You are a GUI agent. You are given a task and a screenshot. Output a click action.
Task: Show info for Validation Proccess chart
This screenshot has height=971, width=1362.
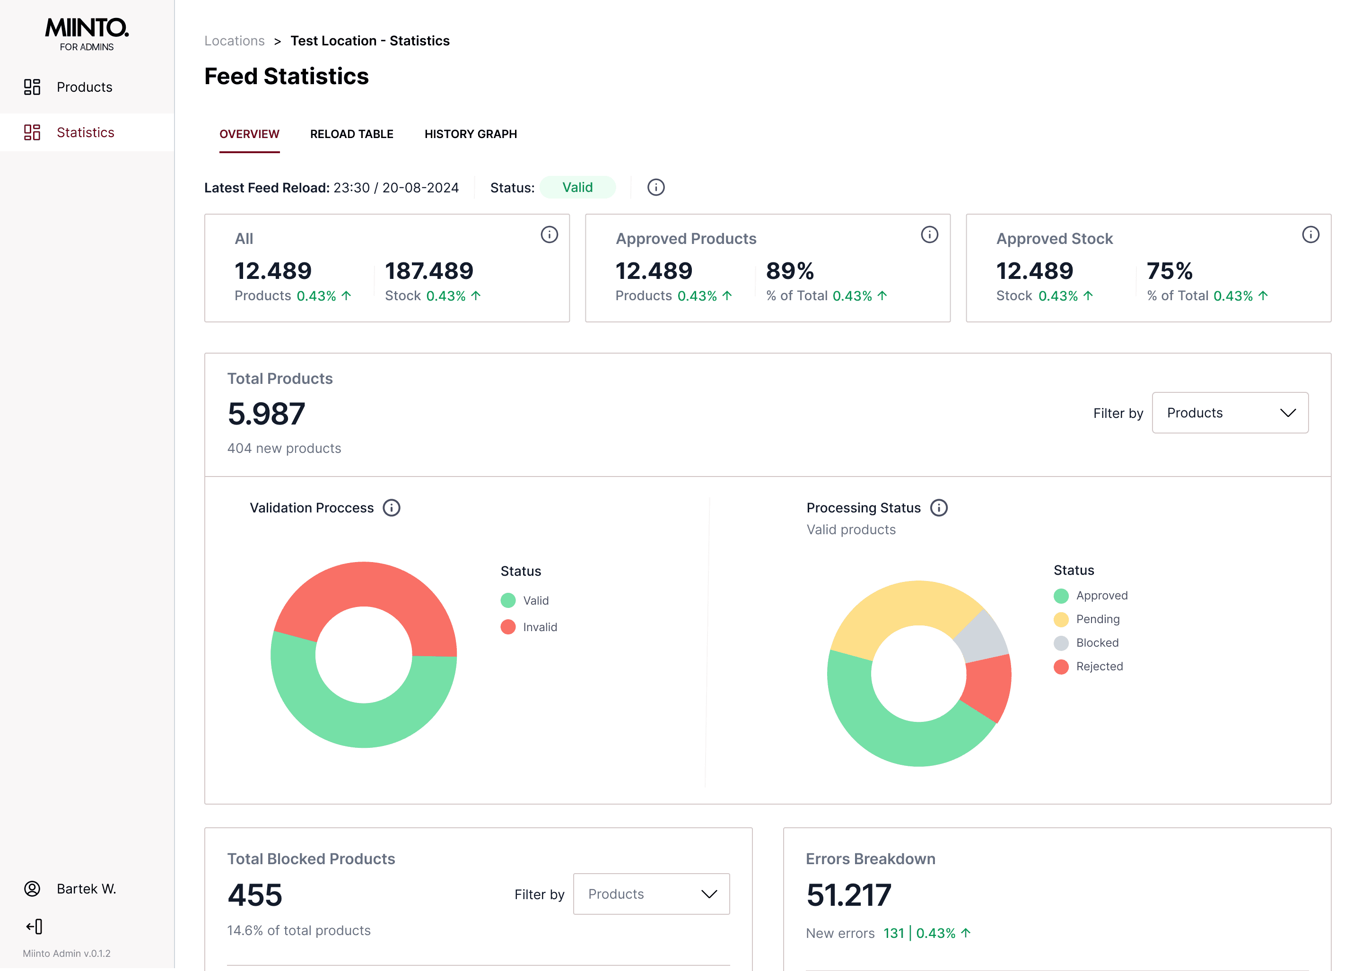pyautogui.click(x=391, y=508)
